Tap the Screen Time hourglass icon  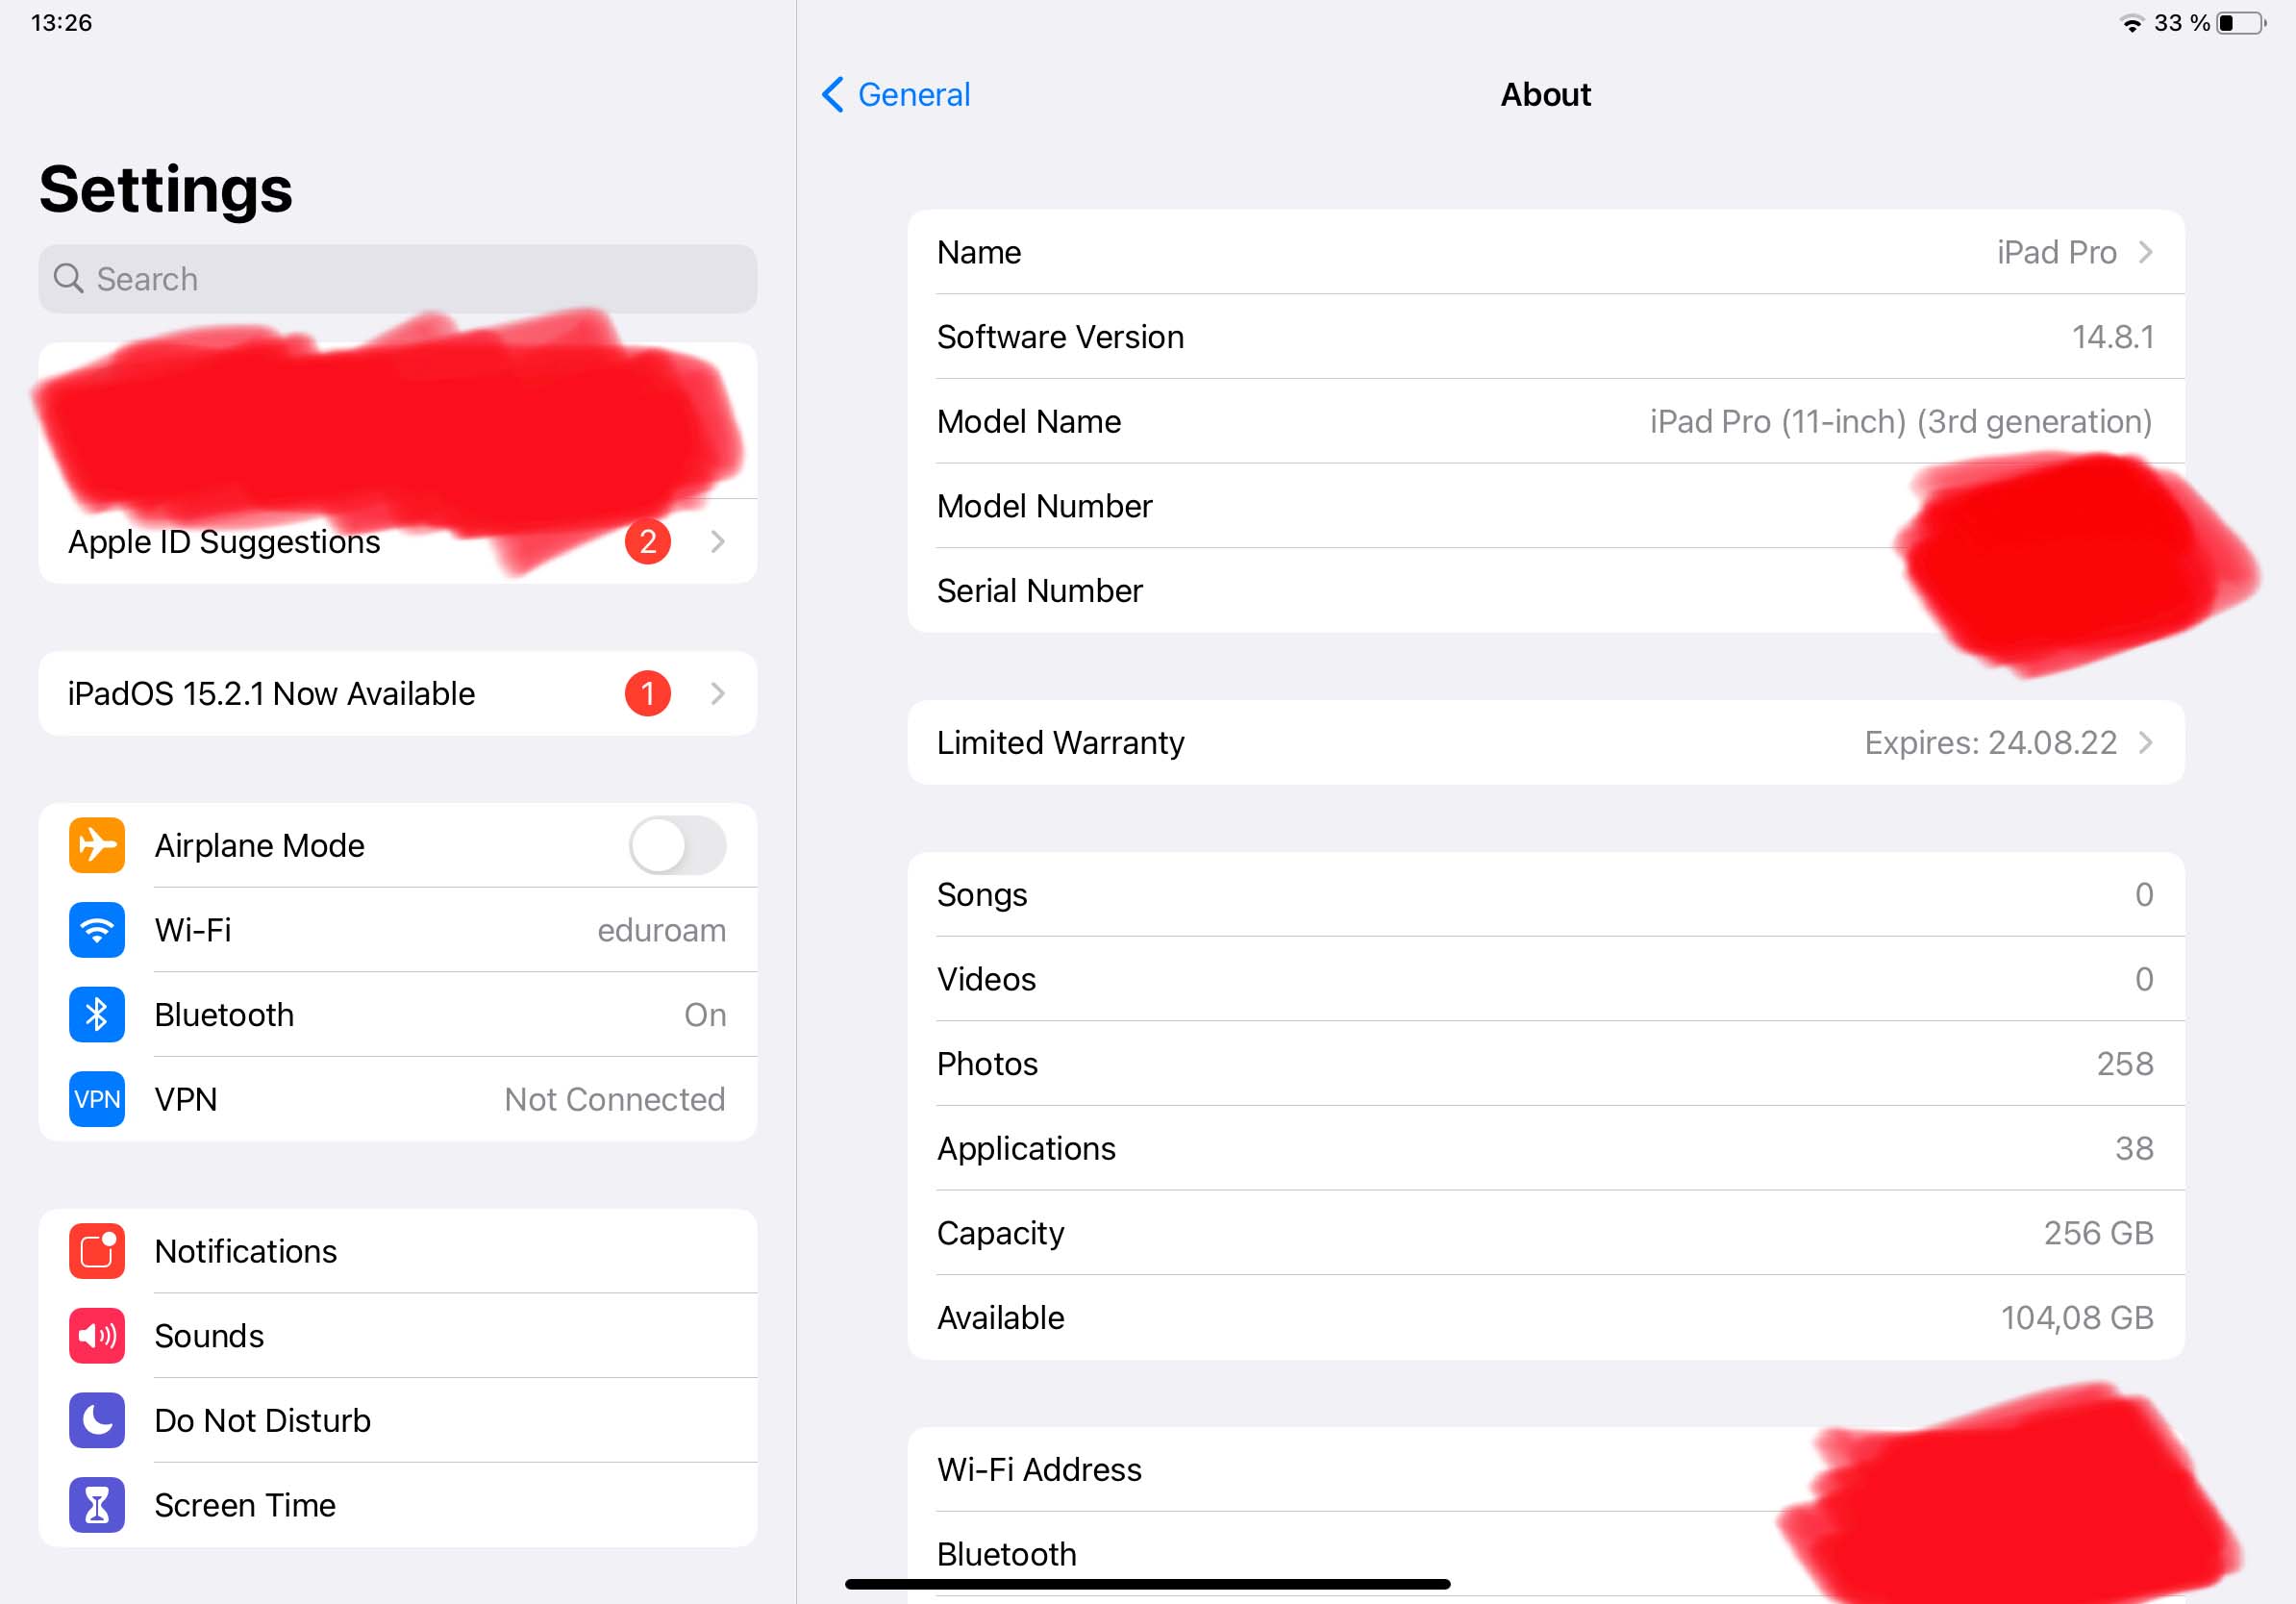pyautogui.click(x=97, y=1504)
